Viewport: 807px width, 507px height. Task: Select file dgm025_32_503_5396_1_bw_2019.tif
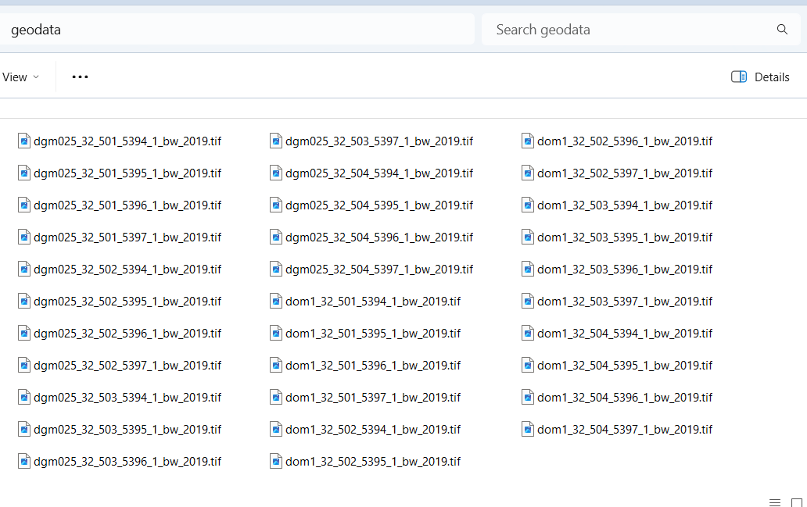[127, 461]
